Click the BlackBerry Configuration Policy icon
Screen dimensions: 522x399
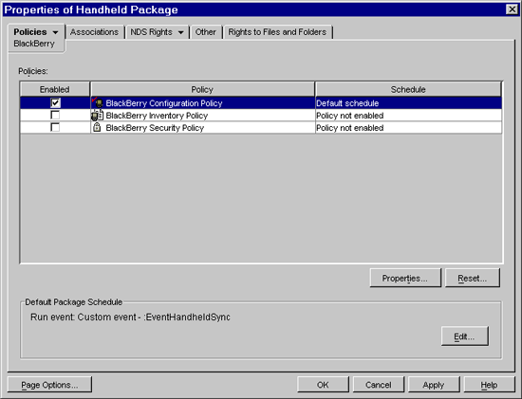97,102
